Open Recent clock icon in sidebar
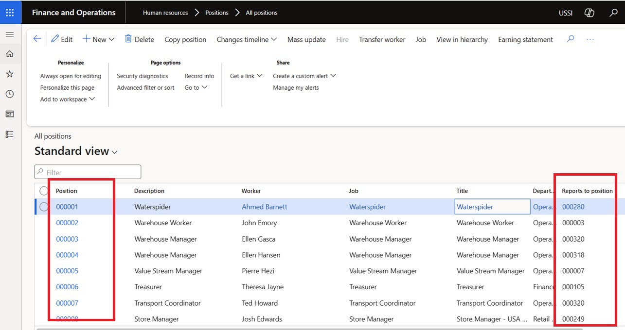The height and width of the screenshot is (330, 625). [x=10, y=94]
